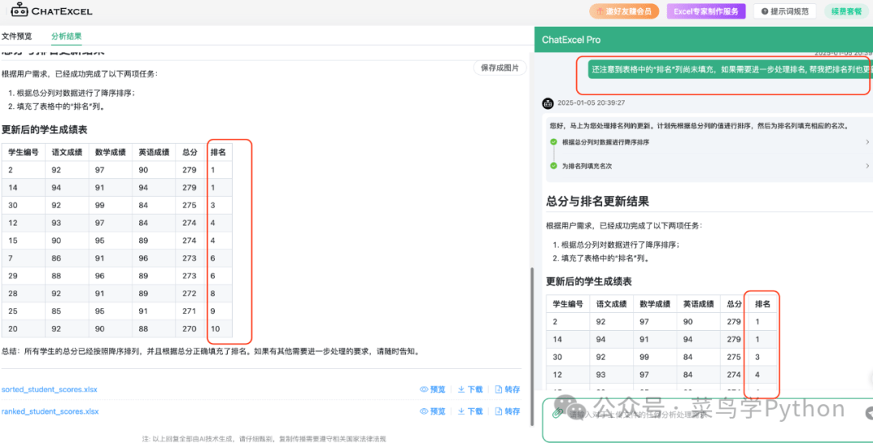Click the 续费套餐 button
The image size is (873, 443).
tap(846, 11)
